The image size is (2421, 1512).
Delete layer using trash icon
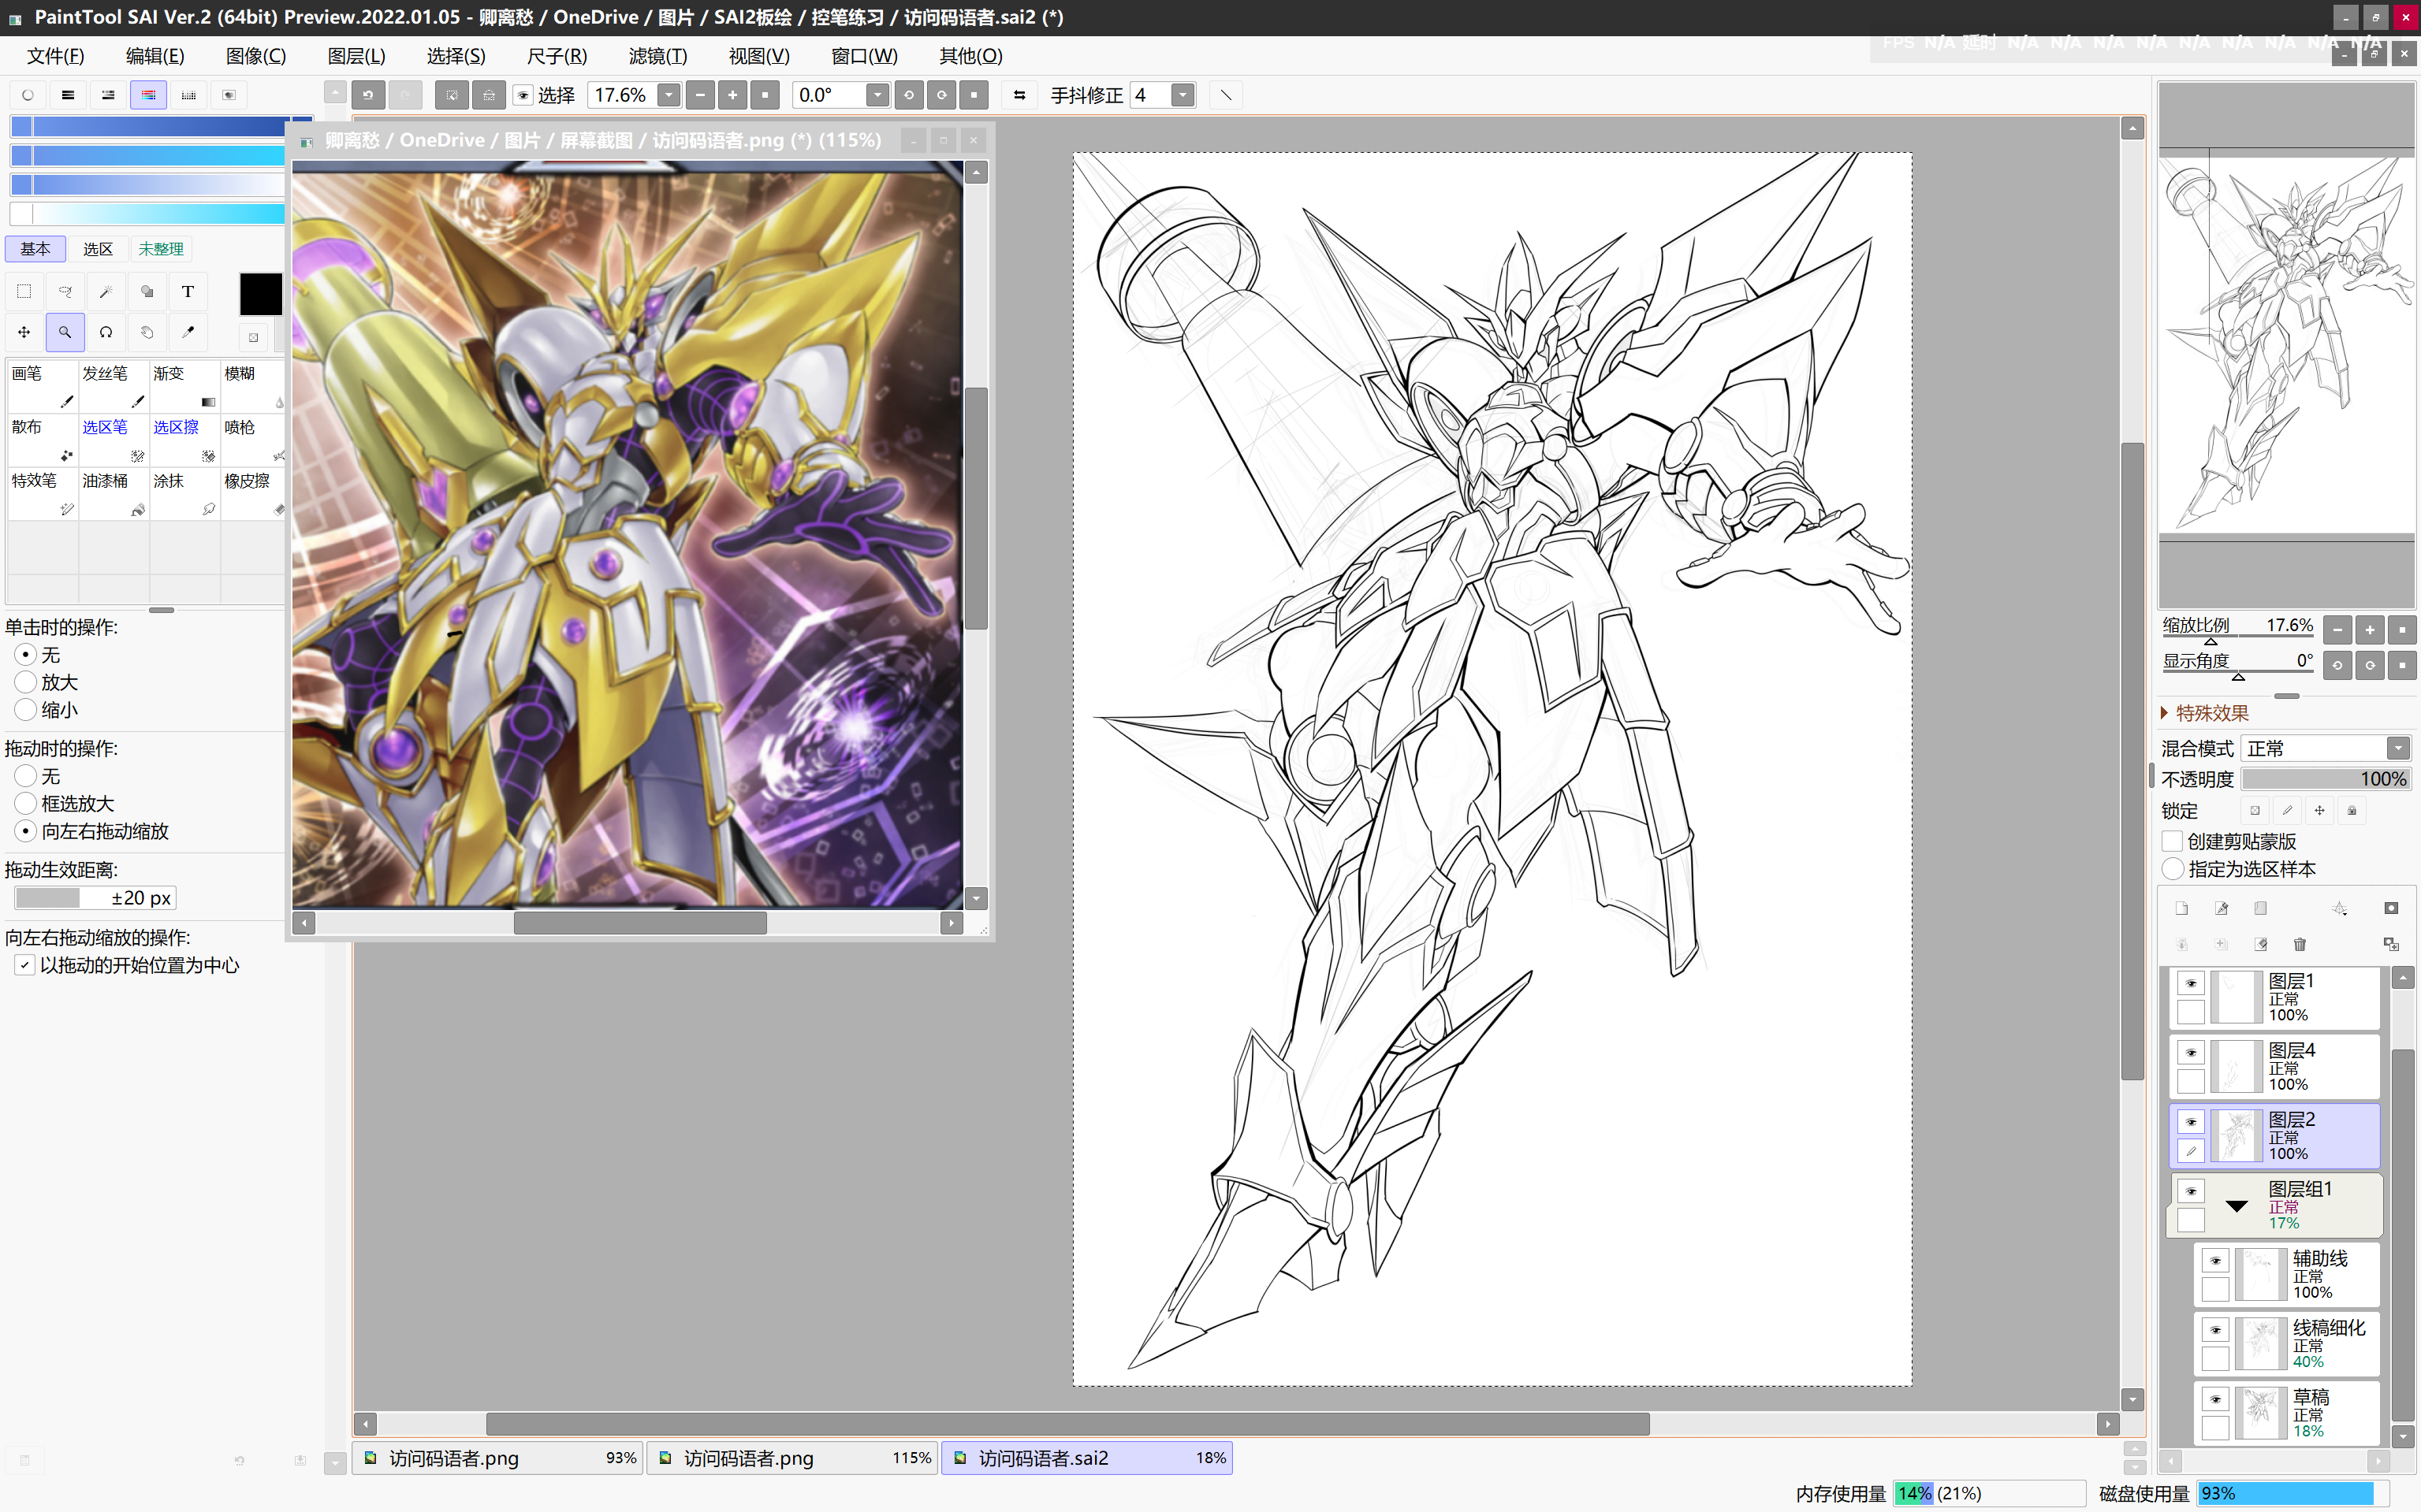point(2299,944)
